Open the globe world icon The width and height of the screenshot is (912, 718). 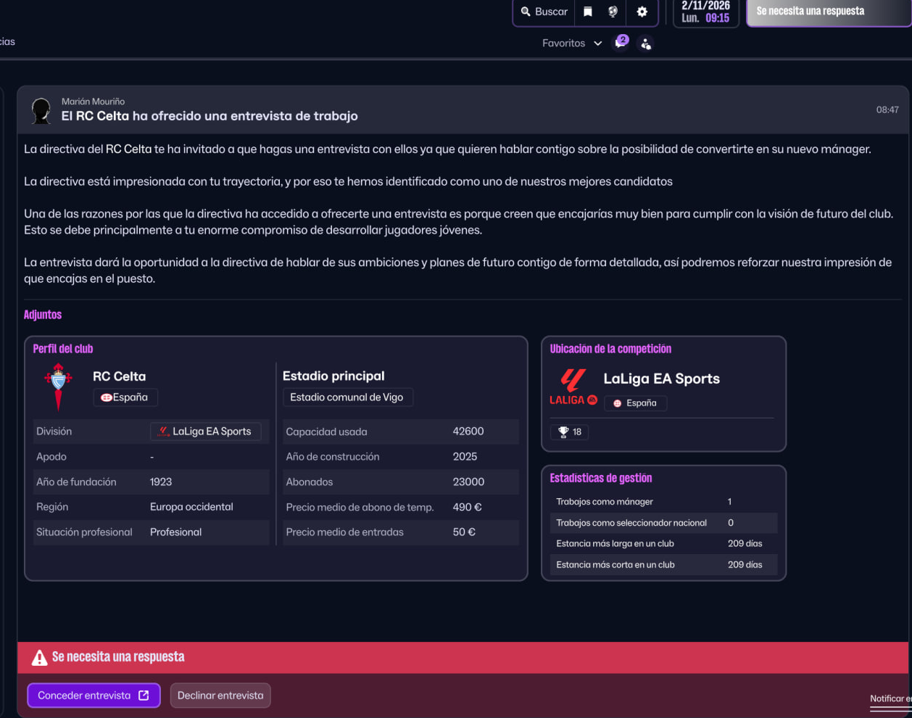click(613, 12)
